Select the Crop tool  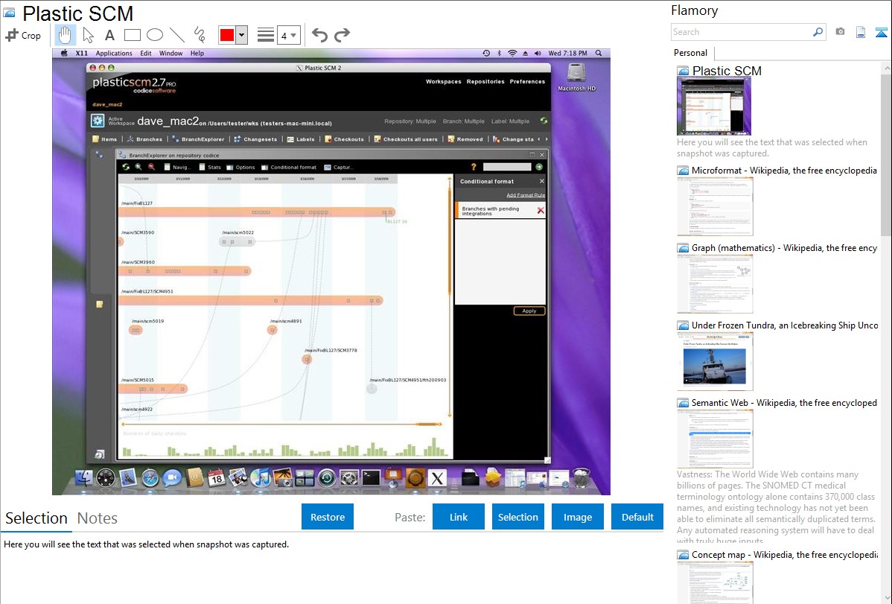[x=23, y=35]
